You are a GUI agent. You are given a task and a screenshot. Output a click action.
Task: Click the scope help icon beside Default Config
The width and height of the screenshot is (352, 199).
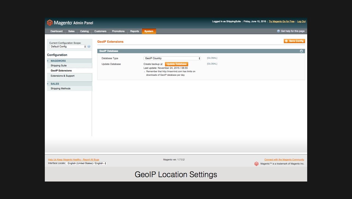(89, 46)
